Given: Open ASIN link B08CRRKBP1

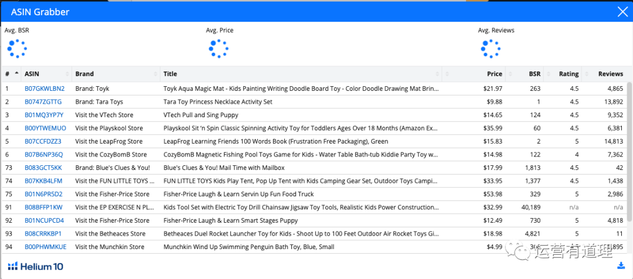Looking at the screenshot, I should click(x=43, y=234).
